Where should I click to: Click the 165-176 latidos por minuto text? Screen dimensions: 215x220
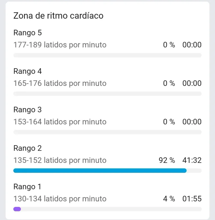[60, 83]
